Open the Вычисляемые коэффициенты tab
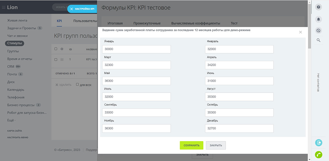Viewport: 329px width, 161px height. pyautogui.click(x=195, y=23)
